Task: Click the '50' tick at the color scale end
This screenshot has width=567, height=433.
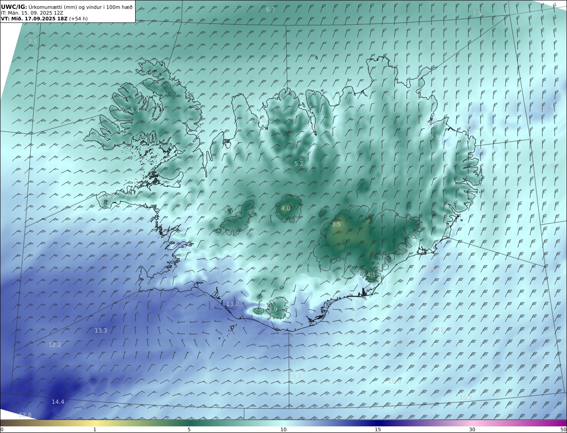Action: 563,429
